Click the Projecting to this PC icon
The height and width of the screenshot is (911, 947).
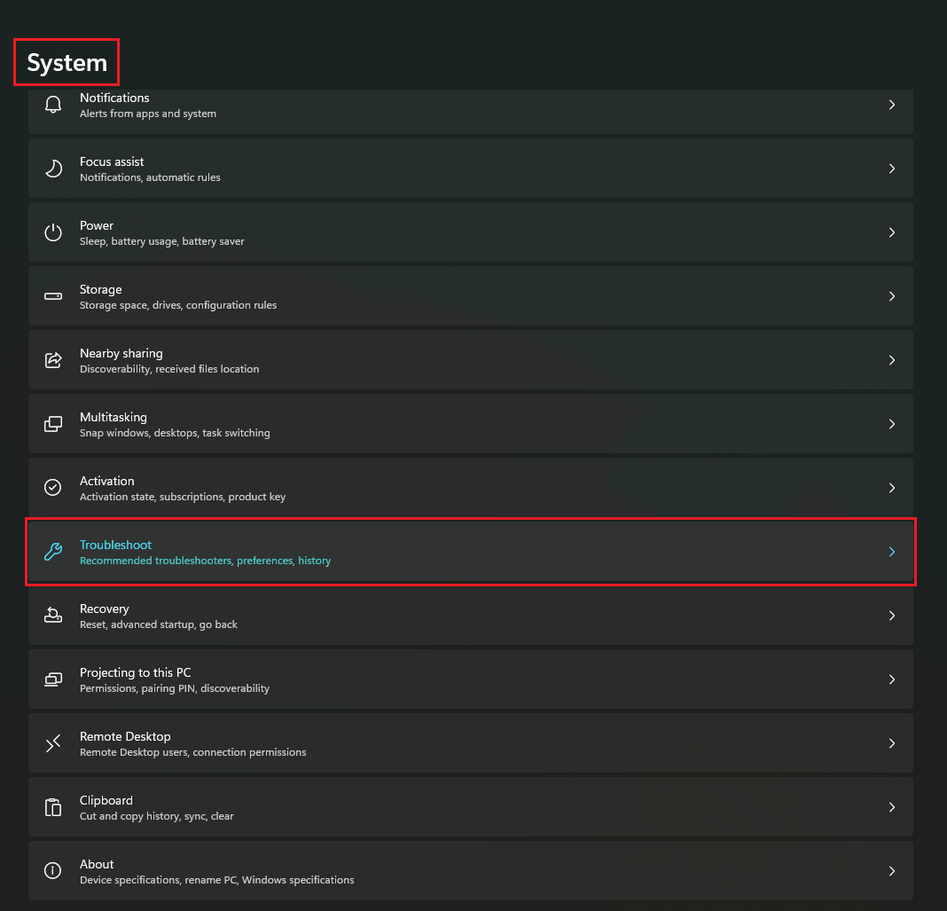(53, 679)
